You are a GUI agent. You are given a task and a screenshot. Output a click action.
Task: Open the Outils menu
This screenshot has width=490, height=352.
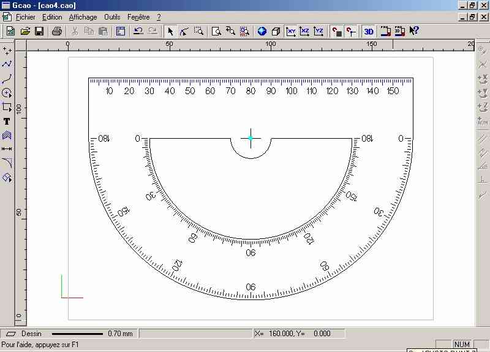point(112,17)
